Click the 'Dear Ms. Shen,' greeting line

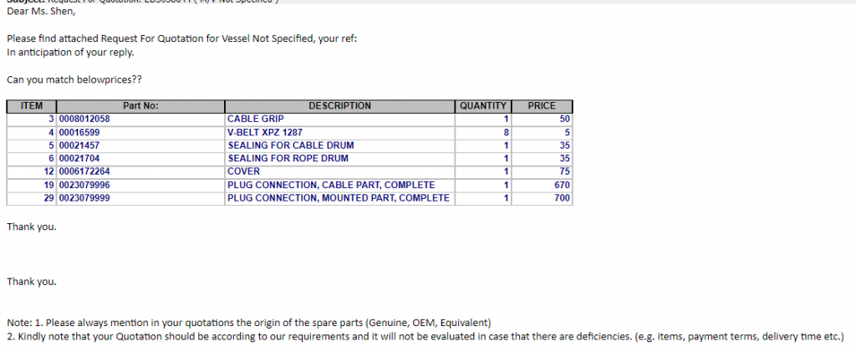pyautogui.click(x=41, y=11)
